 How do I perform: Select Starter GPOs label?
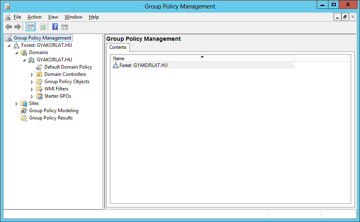point(58,96)
